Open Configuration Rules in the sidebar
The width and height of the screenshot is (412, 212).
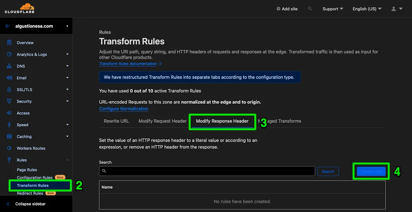[x=35, y=177]
